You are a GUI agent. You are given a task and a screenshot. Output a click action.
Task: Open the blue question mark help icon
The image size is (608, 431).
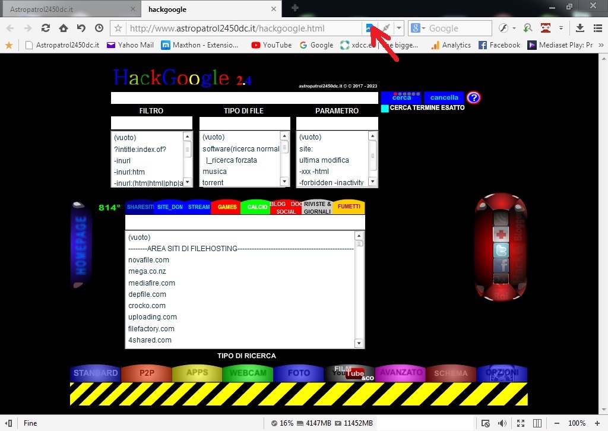tap(473, 98)
